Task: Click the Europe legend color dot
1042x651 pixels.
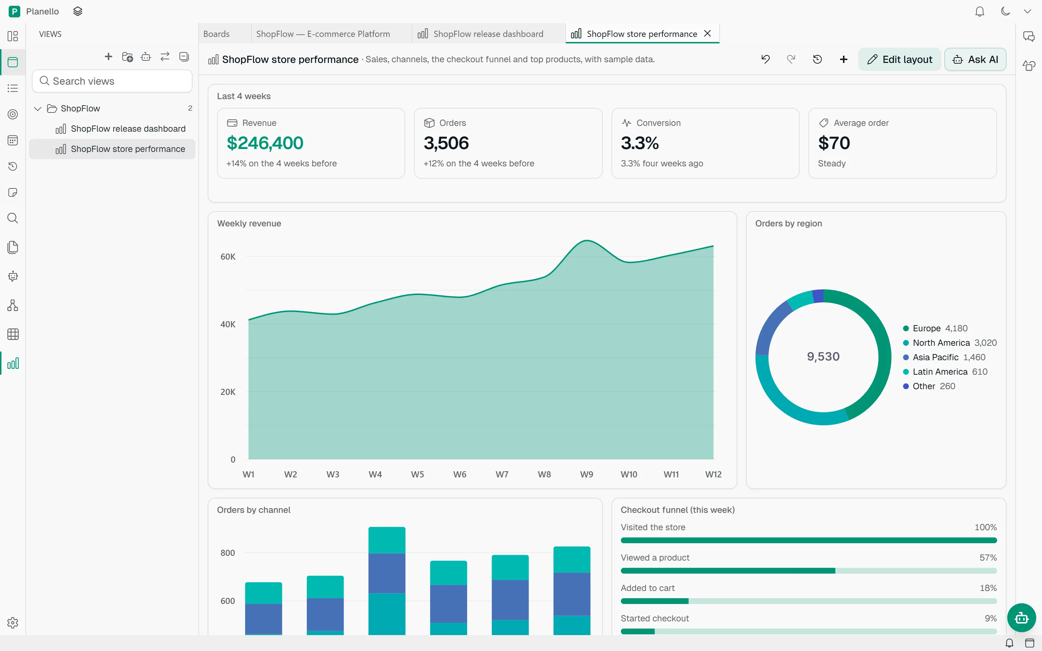Action: (906, 328)
